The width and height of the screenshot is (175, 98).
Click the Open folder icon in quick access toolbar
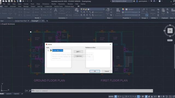coord(6,1)
